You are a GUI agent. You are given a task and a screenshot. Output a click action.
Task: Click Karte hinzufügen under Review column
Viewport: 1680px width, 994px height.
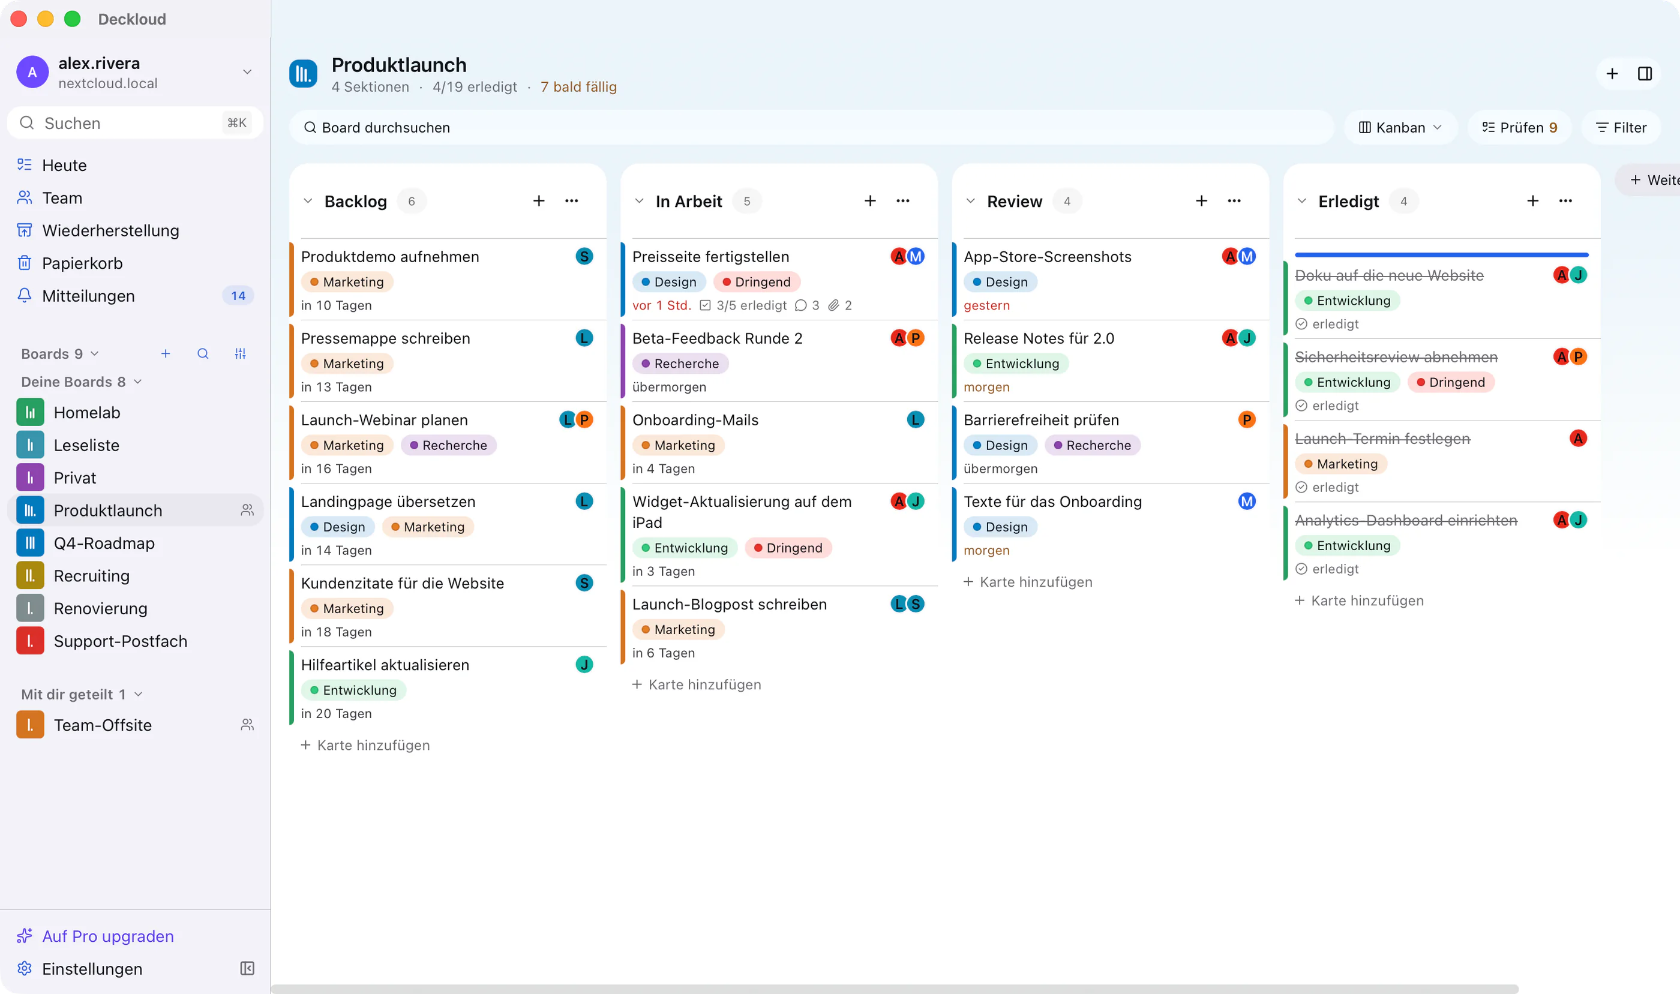pyautogui.click(x=1028, y=582)
